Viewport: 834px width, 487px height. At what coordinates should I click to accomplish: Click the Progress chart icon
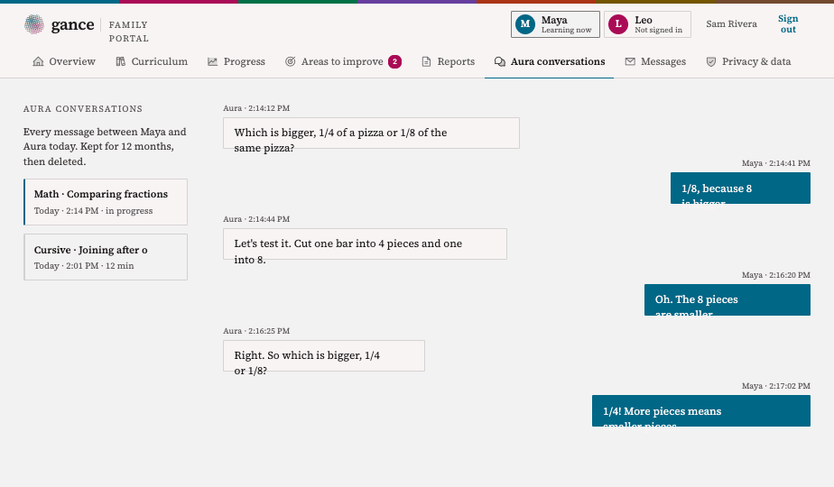pyautogui.click(x=213, y=61)
